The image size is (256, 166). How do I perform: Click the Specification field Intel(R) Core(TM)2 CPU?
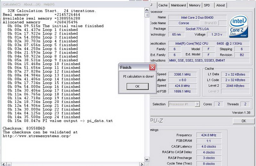(x=209, y=43)
